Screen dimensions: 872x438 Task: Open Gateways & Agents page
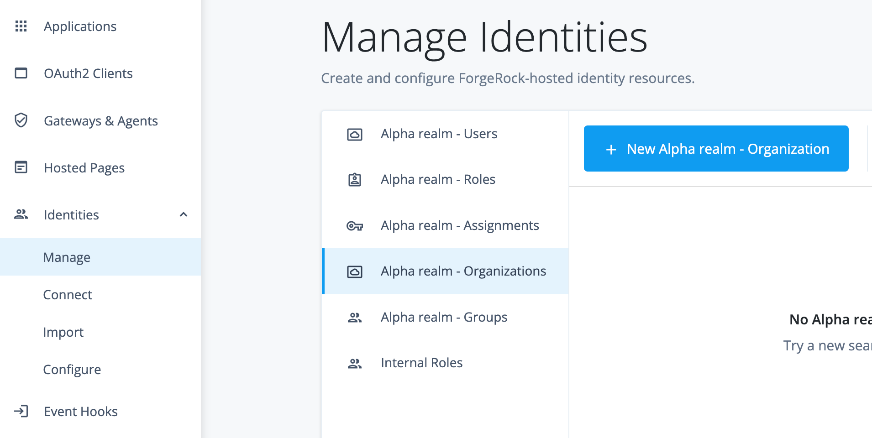coord(100,120)
